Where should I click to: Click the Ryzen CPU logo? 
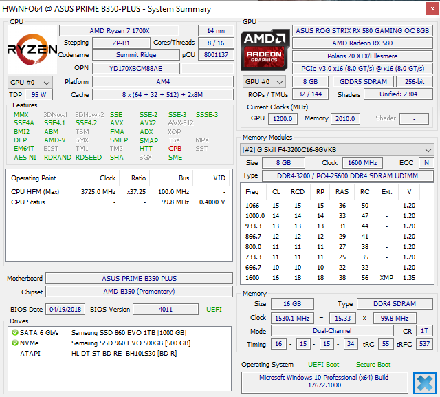pyautogui.click(x=32, y=50)
